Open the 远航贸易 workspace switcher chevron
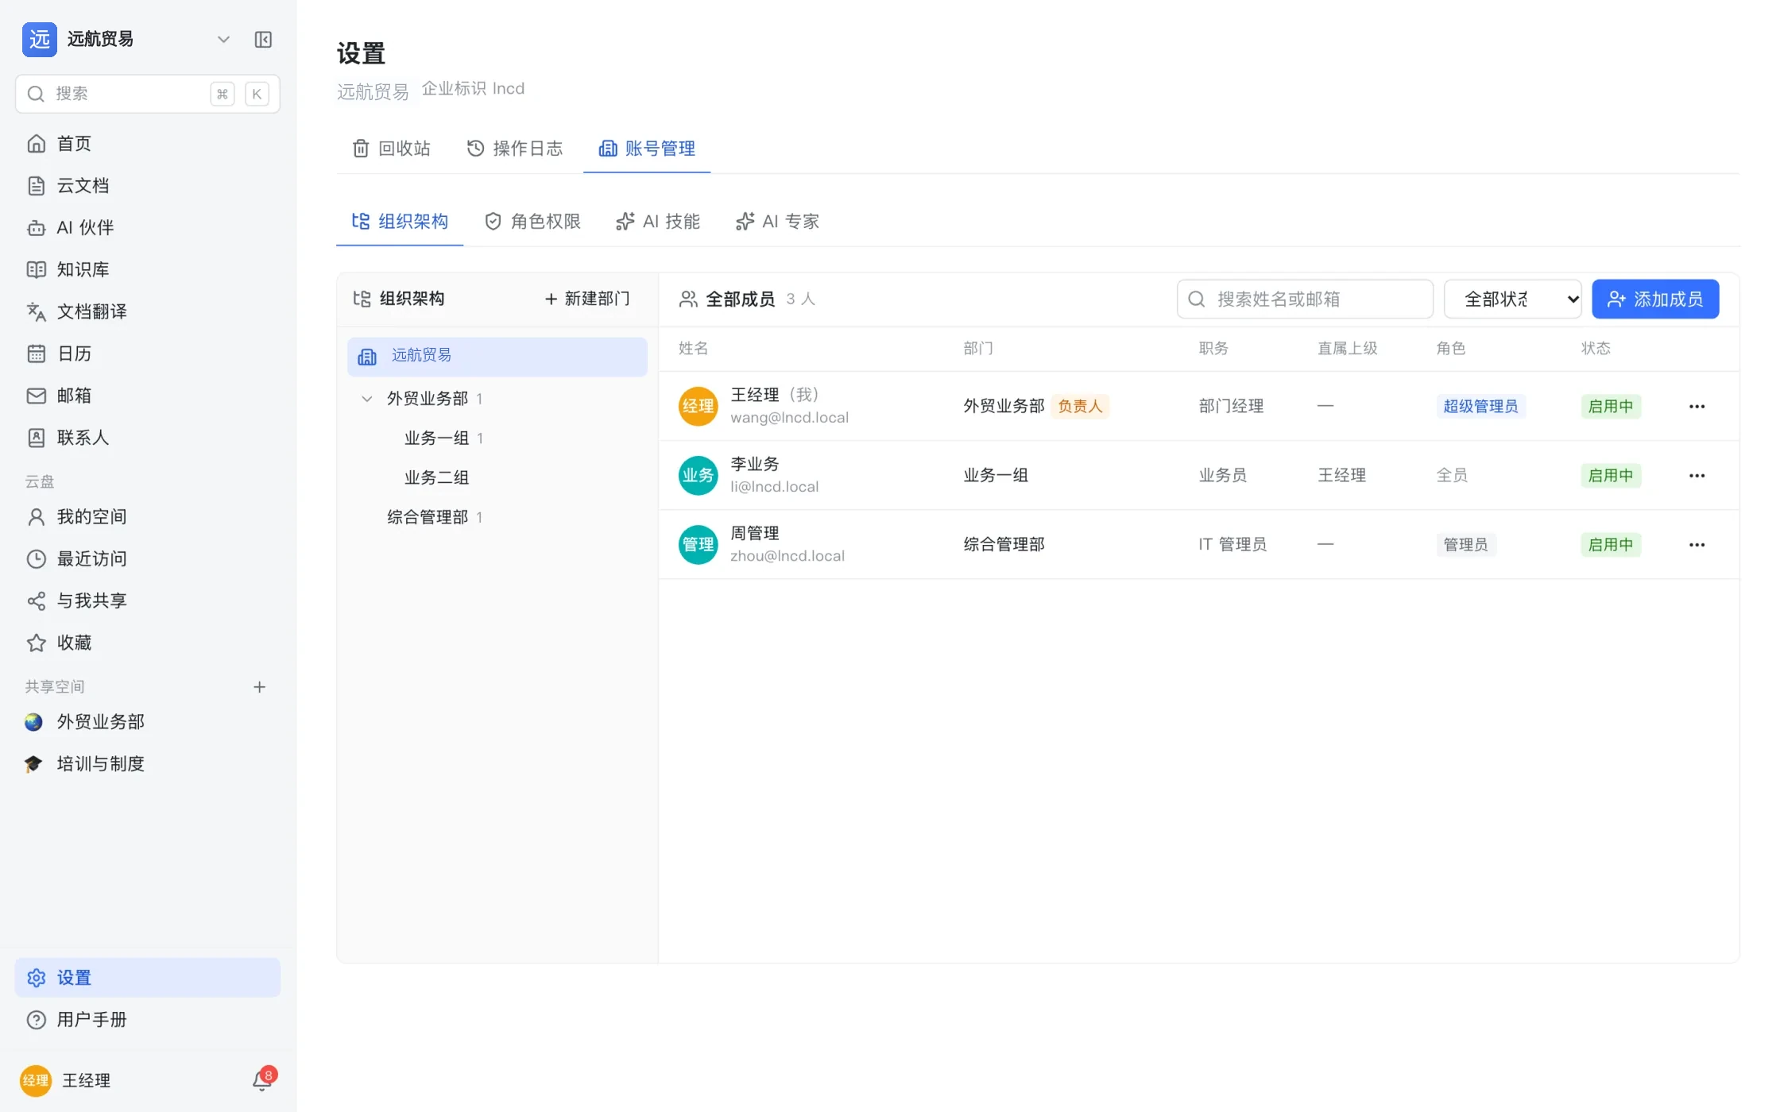 click(x=223, y=40)
